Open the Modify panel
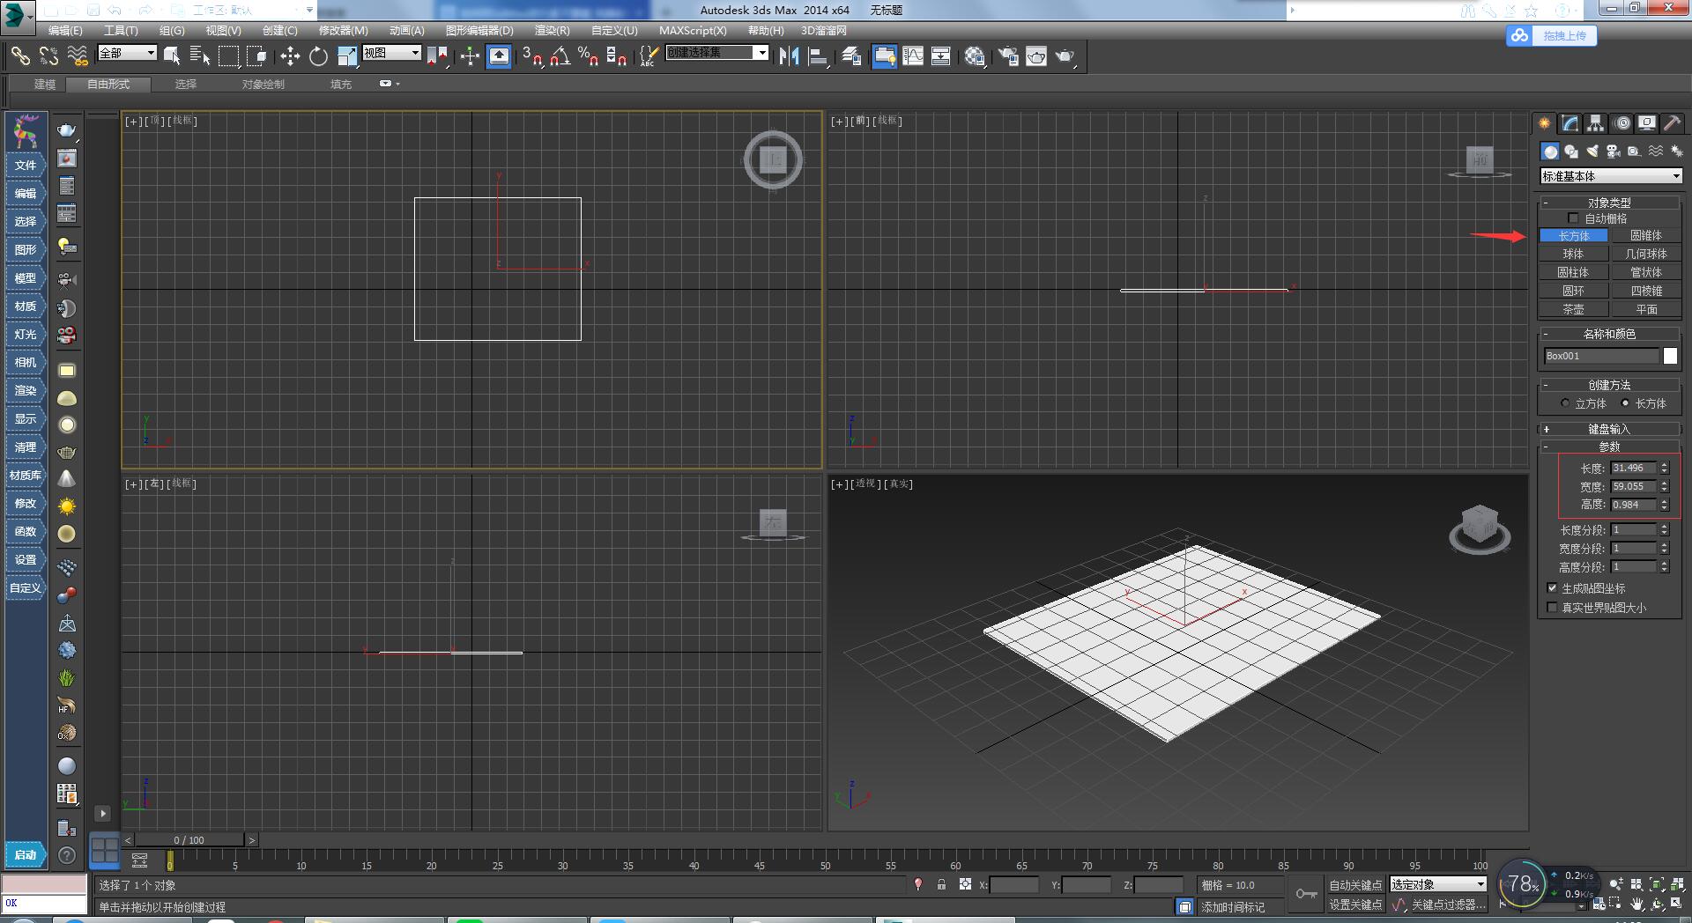1692x923 pixels. click(1570, 123)
